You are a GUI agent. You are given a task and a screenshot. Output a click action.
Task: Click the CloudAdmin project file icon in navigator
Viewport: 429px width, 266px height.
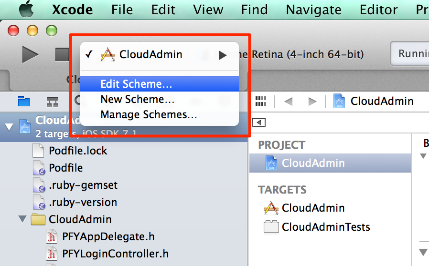(x=25, y=126)
